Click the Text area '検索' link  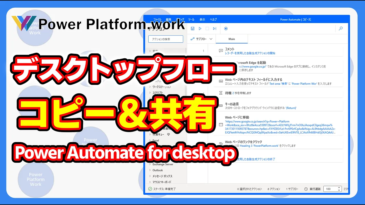279,84
